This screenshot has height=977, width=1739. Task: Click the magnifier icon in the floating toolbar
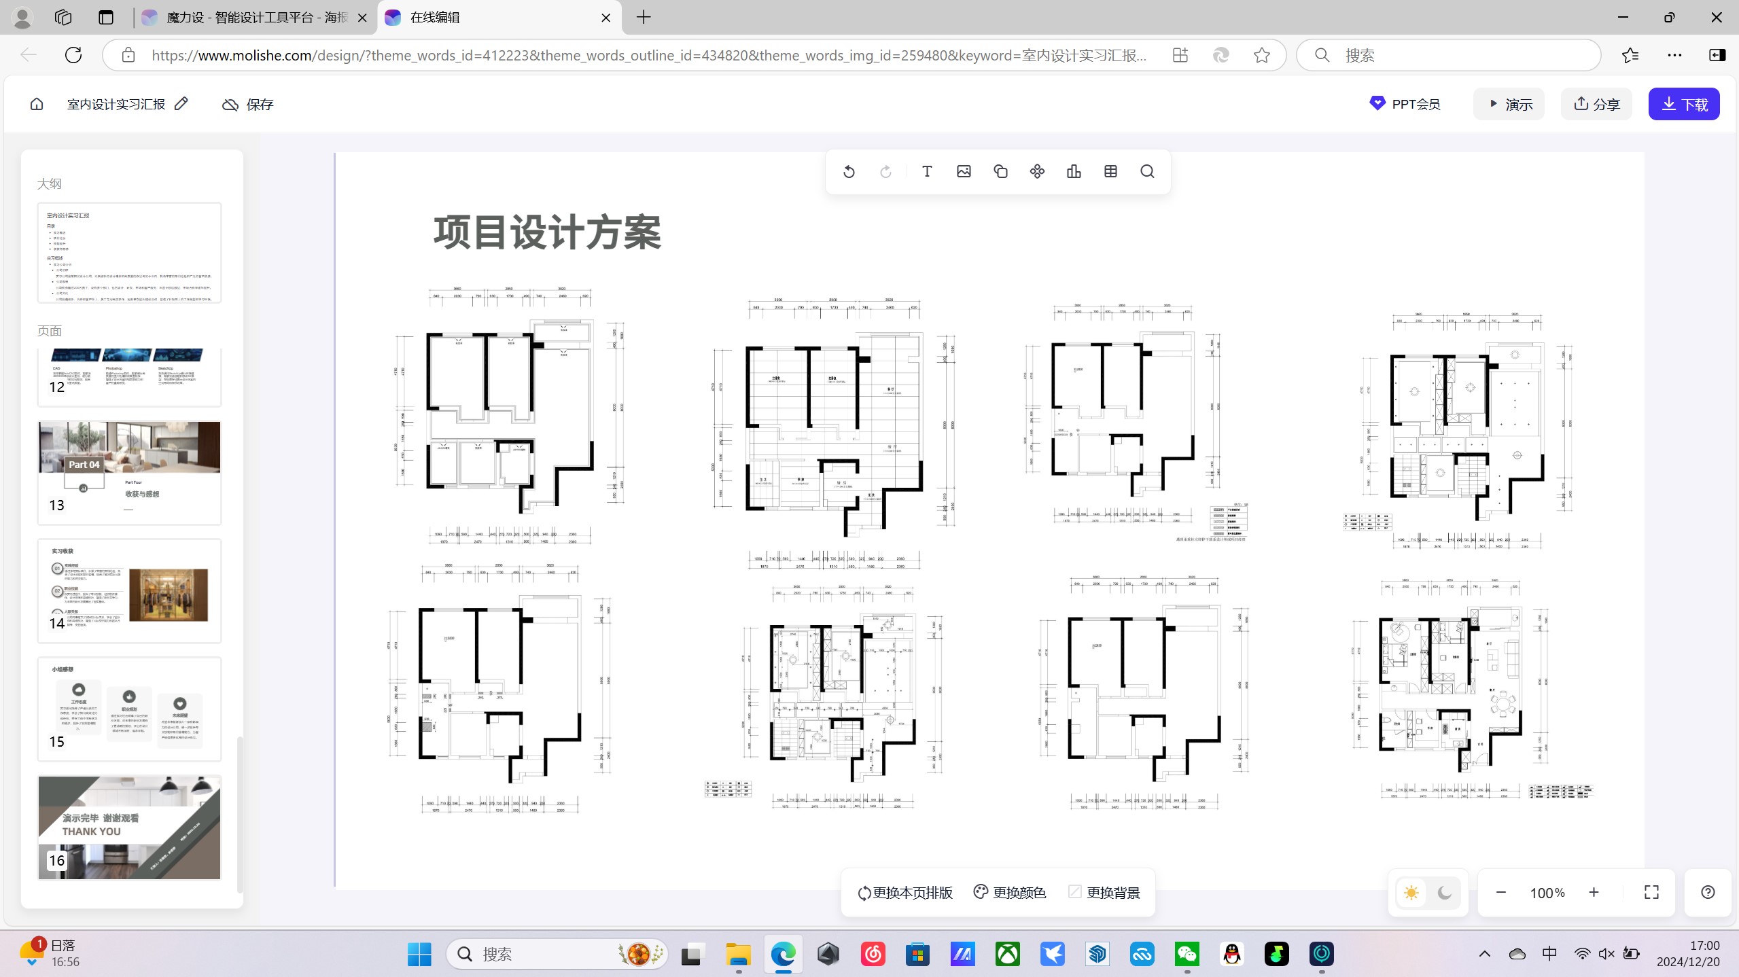click(x=1147, y=172)
